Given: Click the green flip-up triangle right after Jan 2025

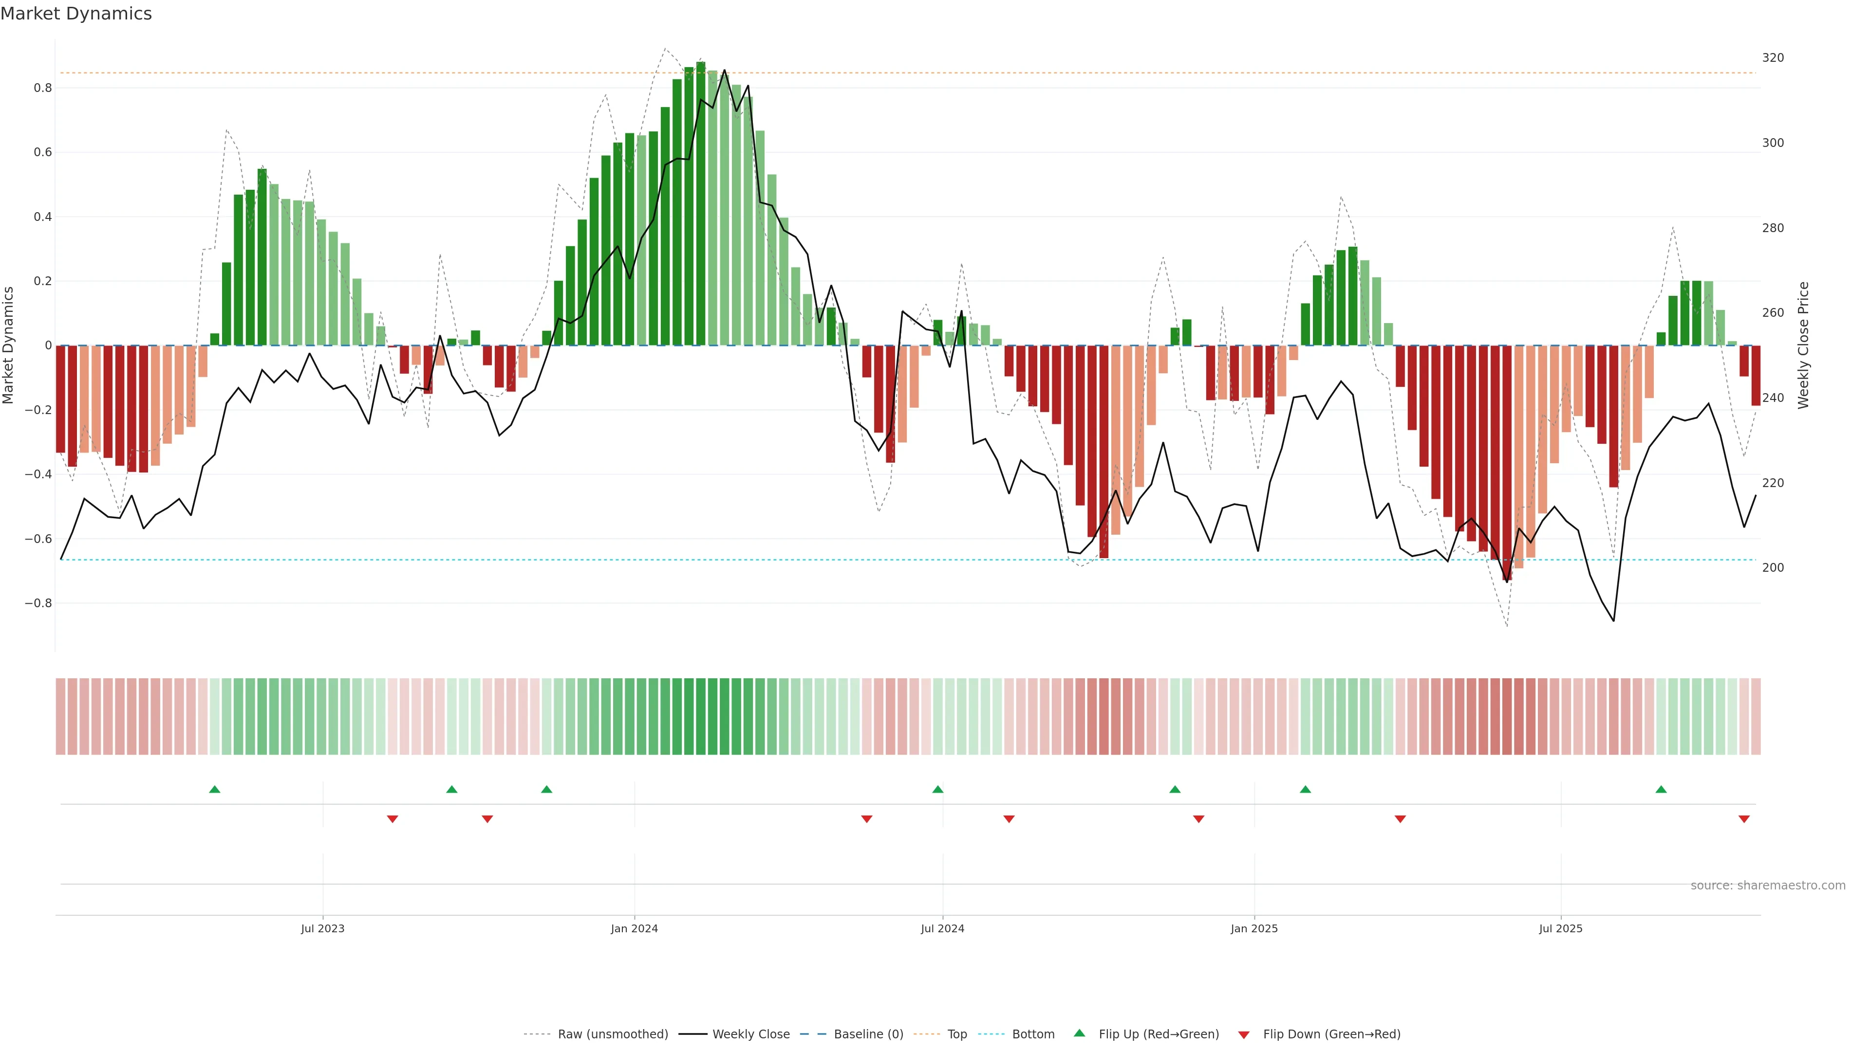Looking at the screenshot, I should tap(1305, 789).
